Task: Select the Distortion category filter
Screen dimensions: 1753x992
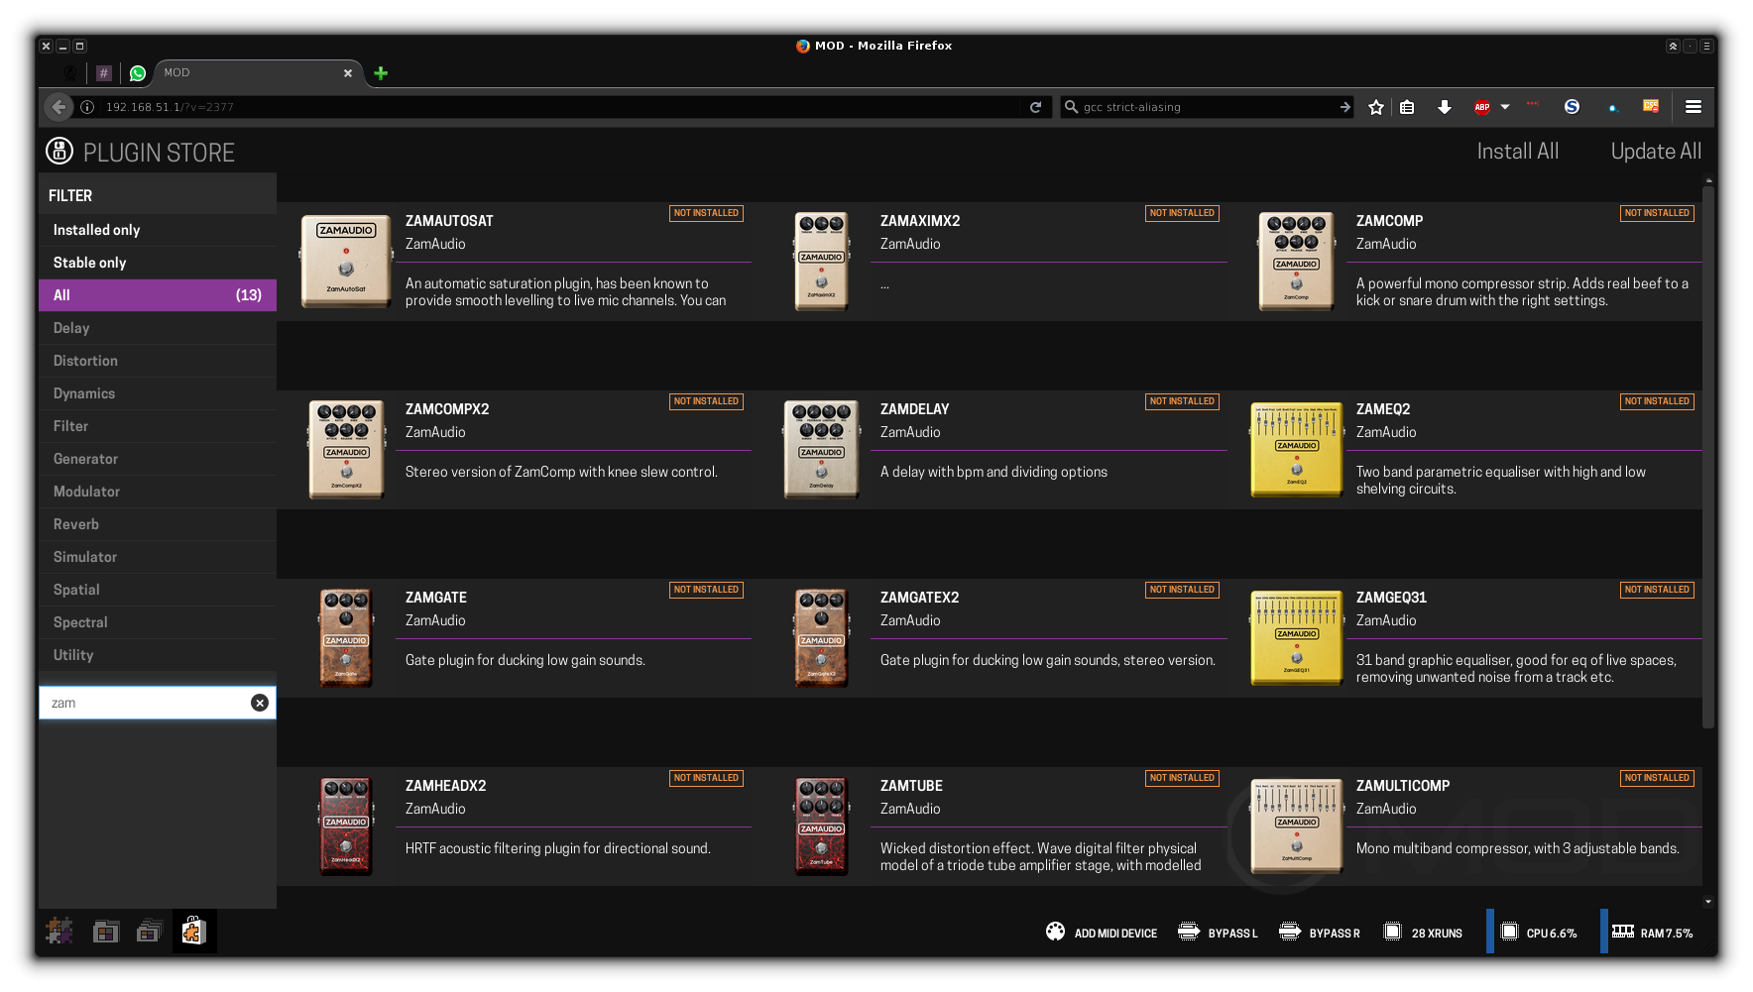Action: click(x=85, y=361)
